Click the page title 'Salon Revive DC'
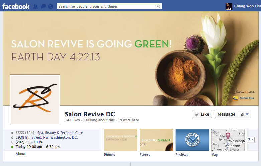 (90, 114)
